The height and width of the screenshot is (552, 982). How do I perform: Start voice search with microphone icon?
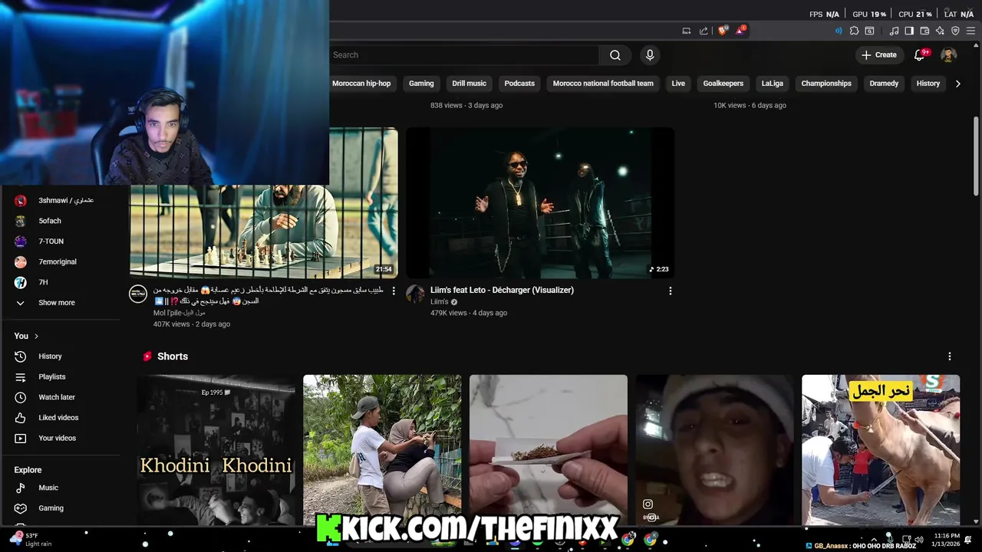pos(650,55)
